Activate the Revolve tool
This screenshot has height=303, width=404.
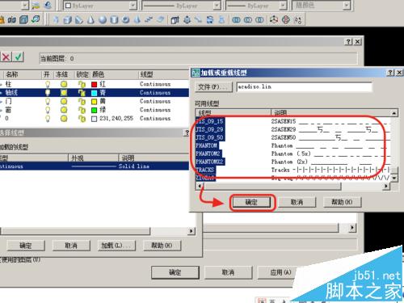pyautogui.click(x=210, y=20)
